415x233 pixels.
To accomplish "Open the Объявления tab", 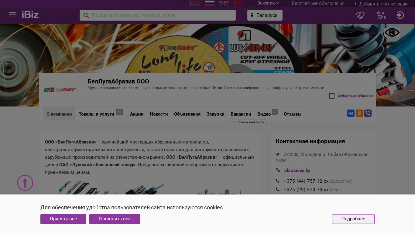I will pyautogui.click(x=187, y=114).
